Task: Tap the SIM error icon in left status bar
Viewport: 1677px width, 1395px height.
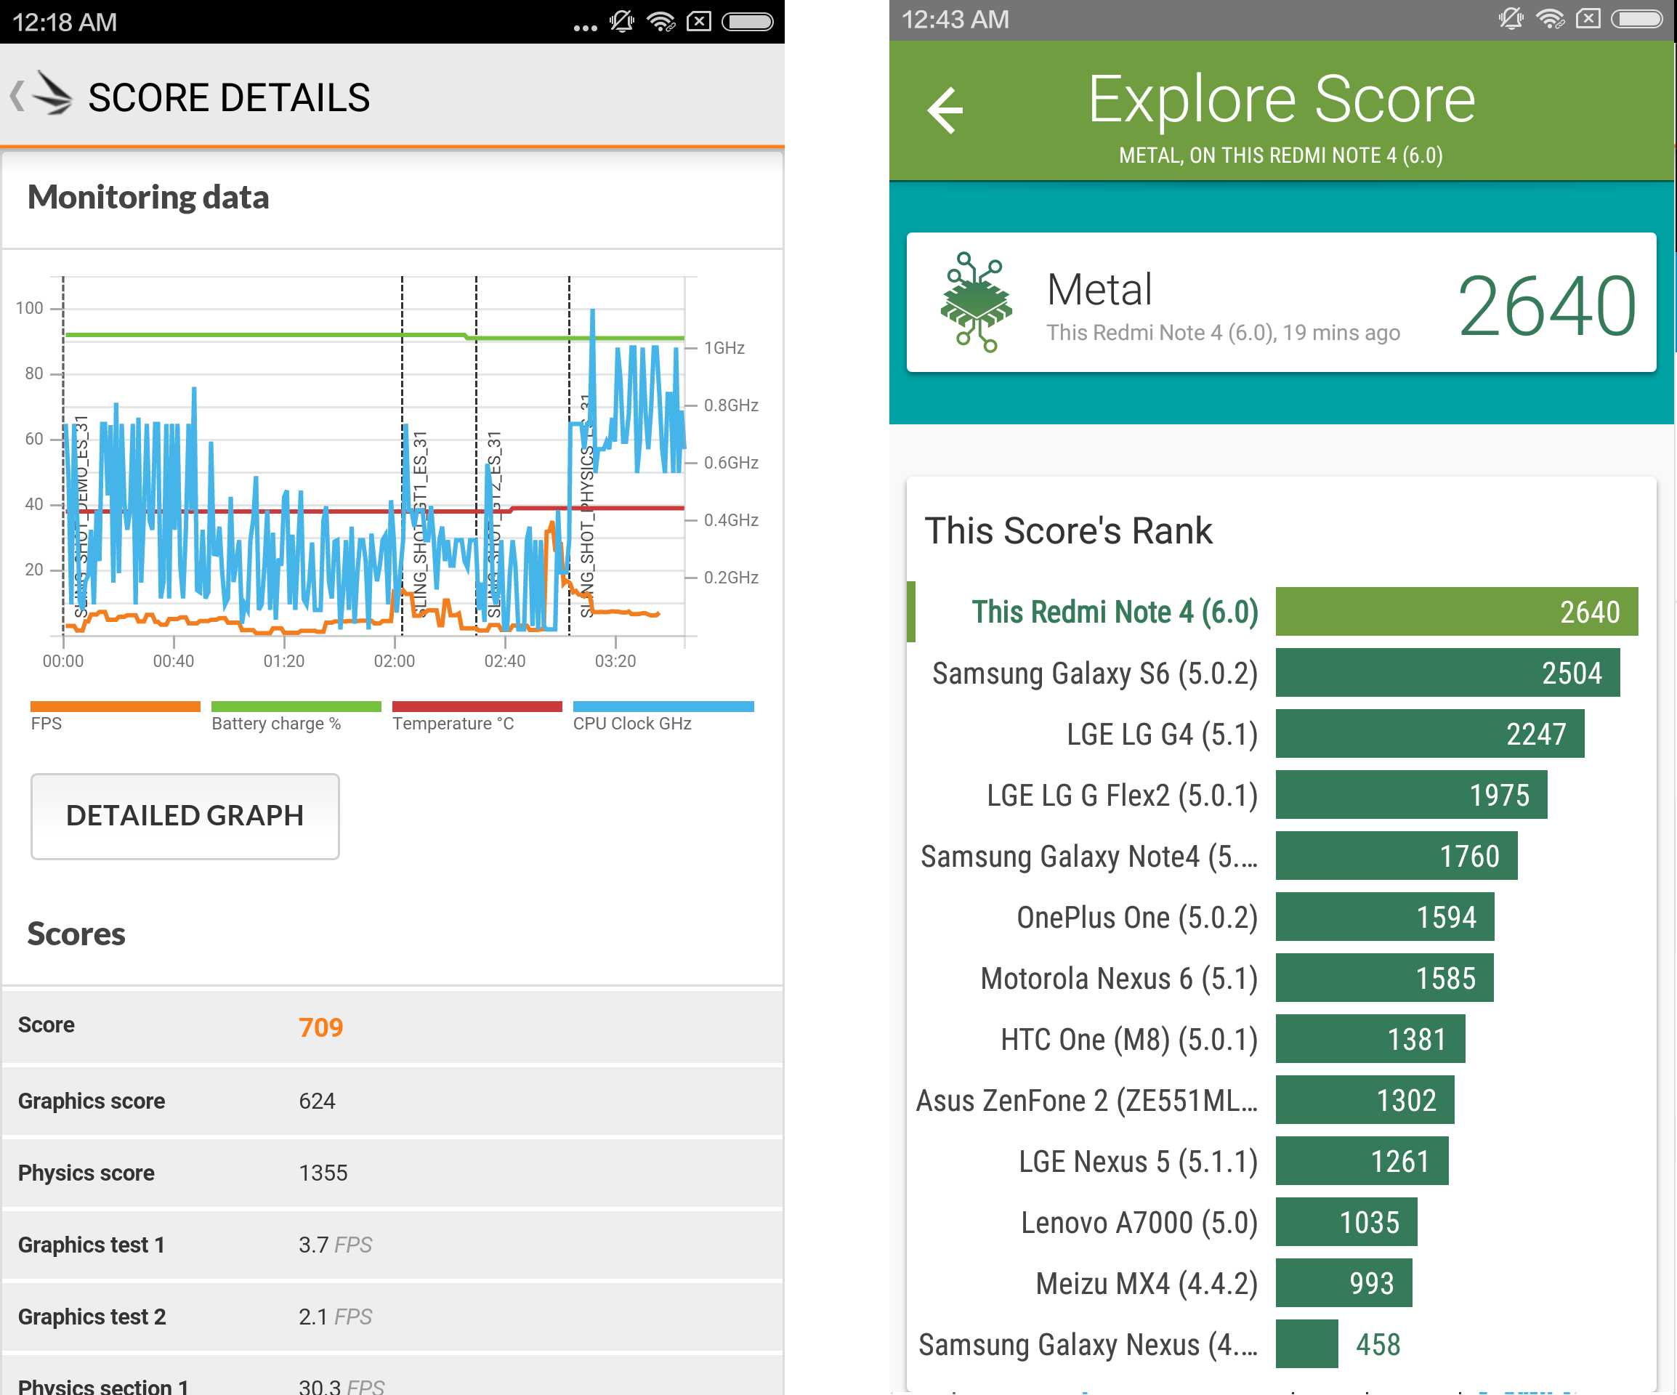Action: [699, 22]
